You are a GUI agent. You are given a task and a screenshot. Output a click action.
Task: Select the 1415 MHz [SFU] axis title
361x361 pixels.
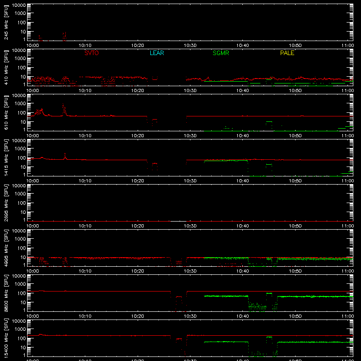[x=6, y=158]
